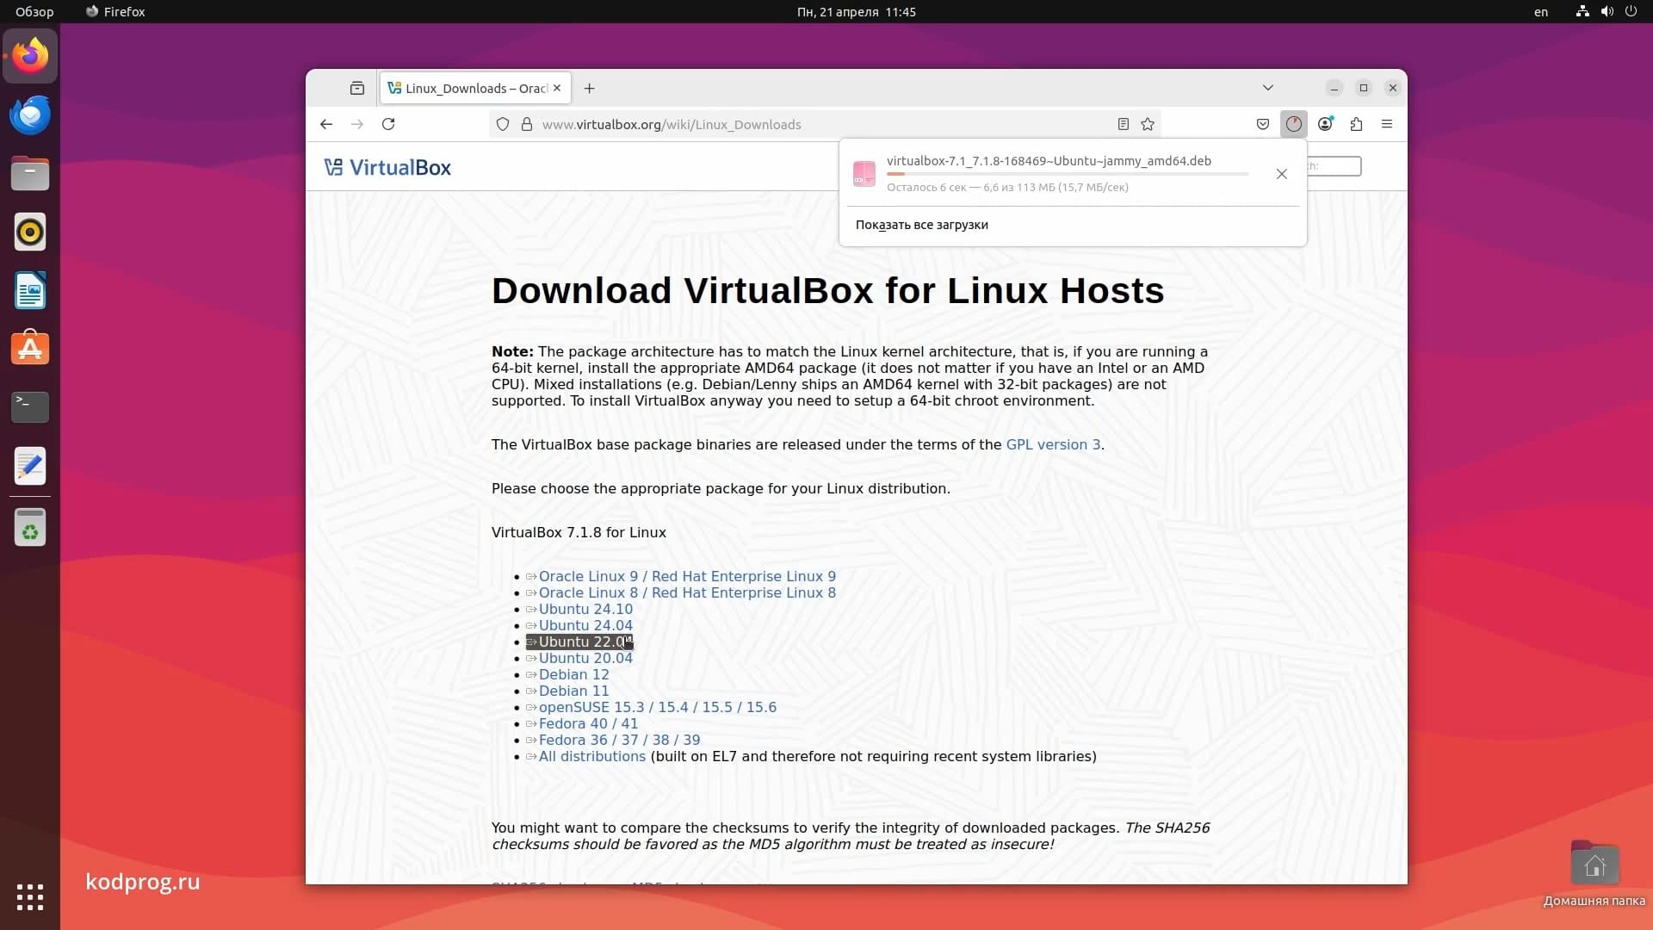Open the Firefox app menu in top bar
The width and height of the screenshot is (1653, 930).
click(x=115, y=12)
